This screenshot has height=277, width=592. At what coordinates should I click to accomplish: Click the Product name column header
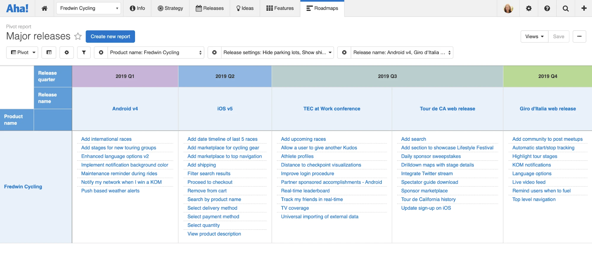click(17, 120)
